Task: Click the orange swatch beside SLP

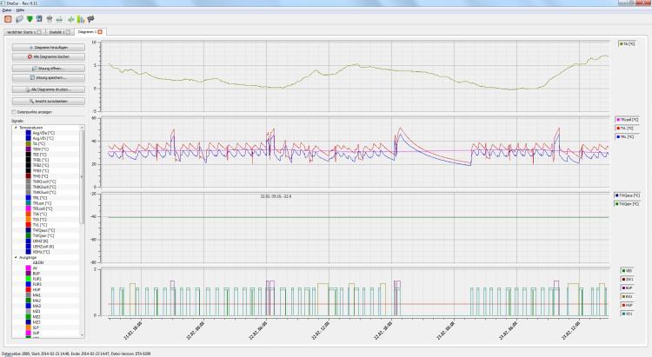Action: pos(29,327)
